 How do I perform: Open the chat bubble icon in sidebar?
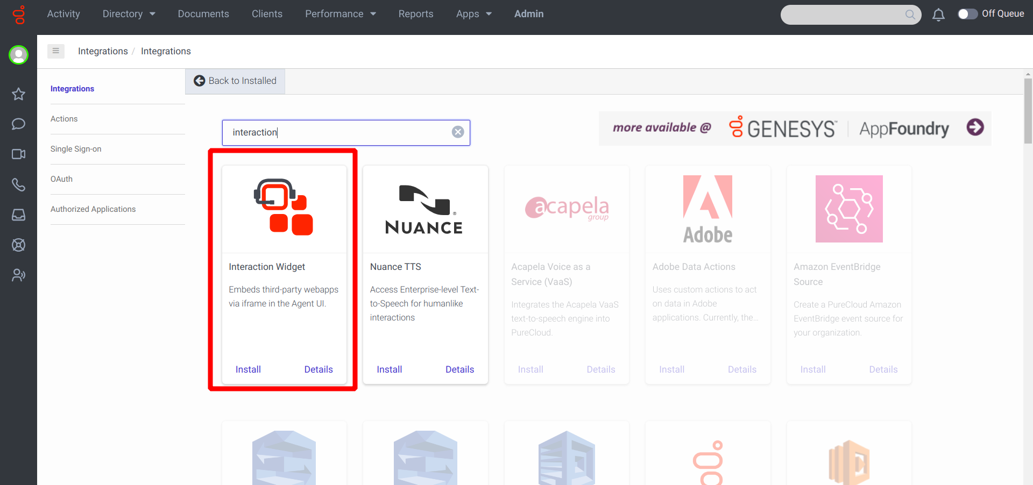click(x=18, y=124)
